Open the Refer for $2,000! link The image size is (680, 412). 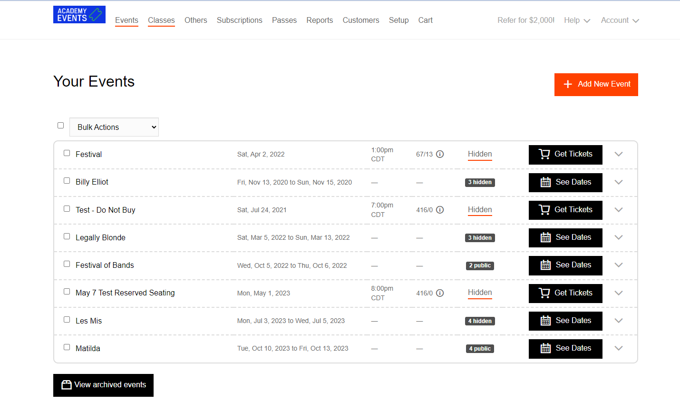(x=526, y=20)
